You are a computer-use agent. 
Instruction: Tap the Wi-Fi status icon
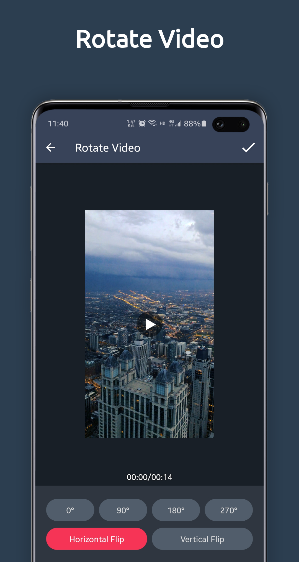click(152, 123)
